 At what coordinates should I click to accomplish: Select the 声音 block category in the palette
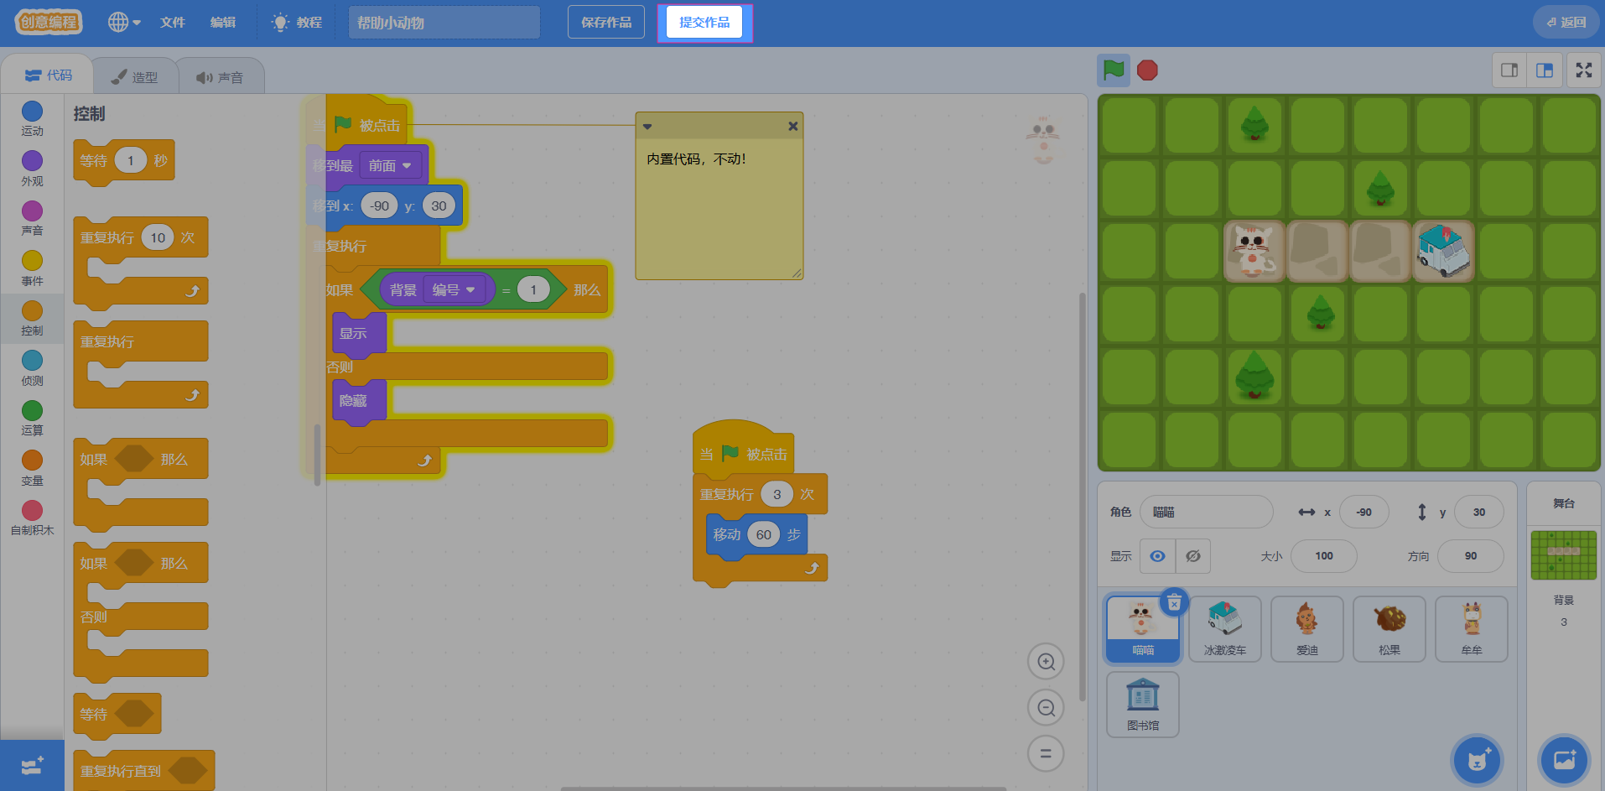pyautogui.click(x=32, y=219)
